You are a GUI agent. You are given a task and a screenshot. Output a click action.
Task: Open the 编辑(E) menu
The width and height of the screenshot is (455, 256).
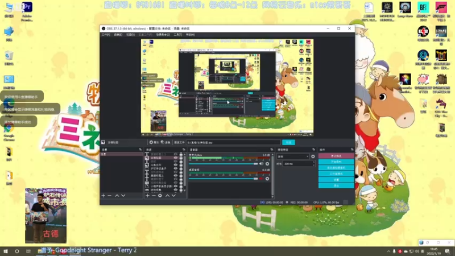pos(118,35)
